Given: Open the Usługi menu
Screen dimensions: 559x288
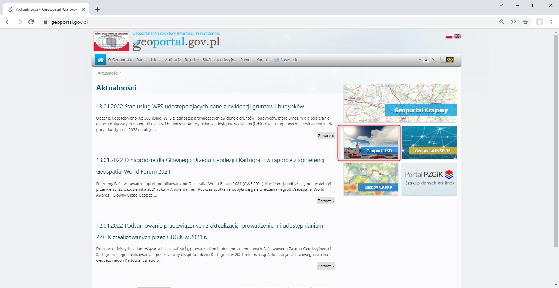Looking at the screenshot, I should 155,60.
